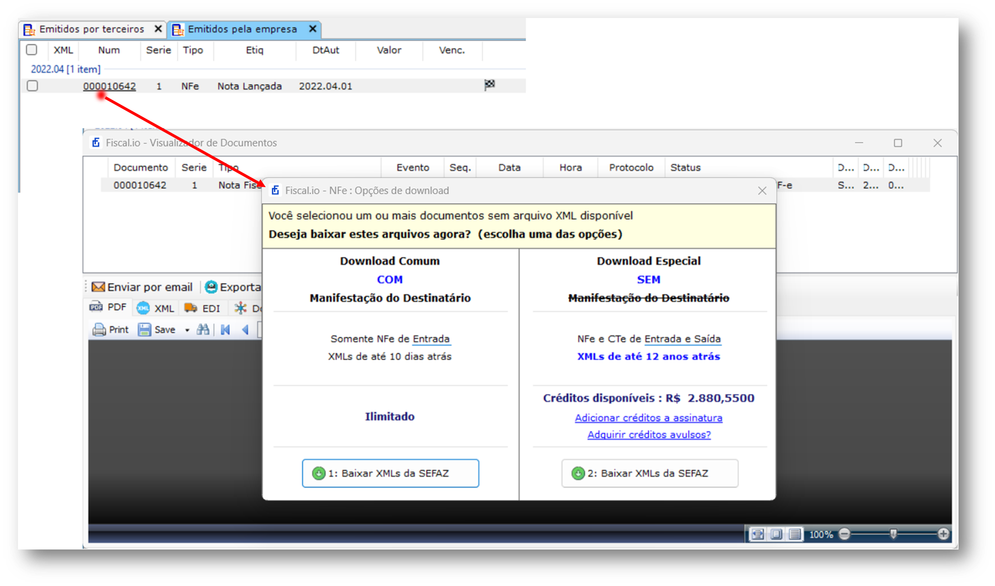This screenshot has height=586, width=995.
Task: Open the EDI viewer tab
Action: pyautogui.click(x=202, y=308)
